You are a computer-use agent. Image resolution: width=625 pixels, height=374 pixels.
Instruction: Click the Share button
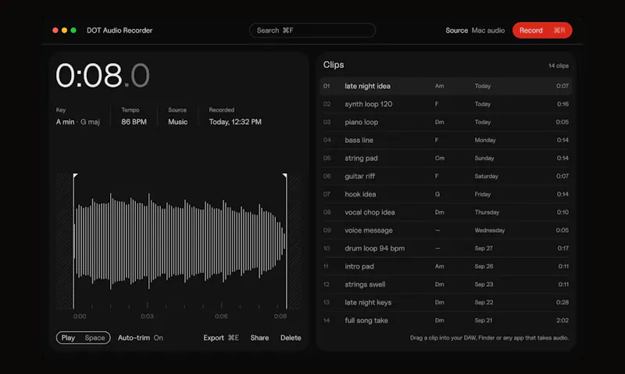(x=259, y=338)
